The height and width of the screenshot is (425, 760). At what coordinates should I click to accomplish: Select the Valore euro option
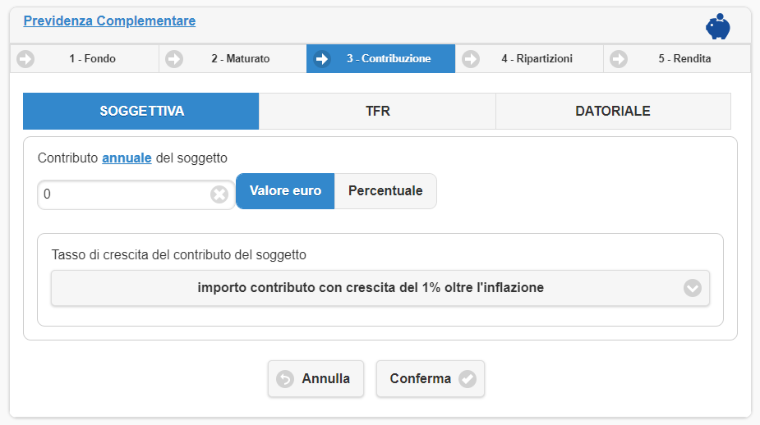[285, 191]
